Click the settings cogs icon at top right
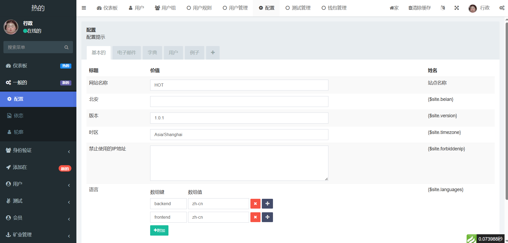Screen dimensions: 508x243 502,8
